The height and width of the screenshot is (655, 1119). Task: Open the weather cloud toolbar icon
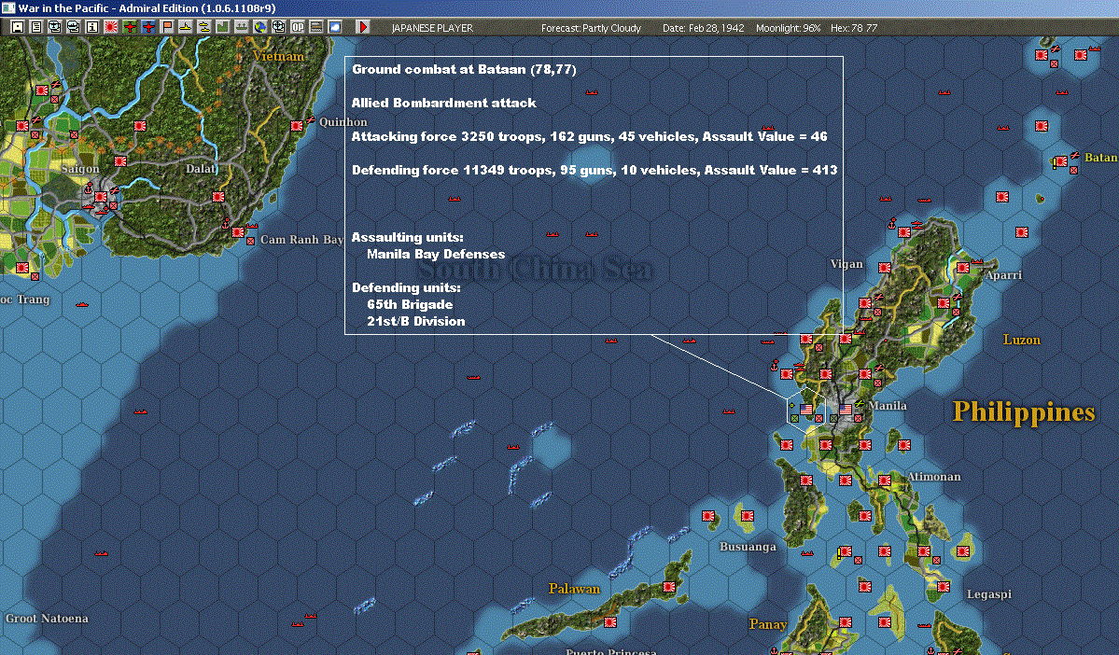(x=335, y=27)
